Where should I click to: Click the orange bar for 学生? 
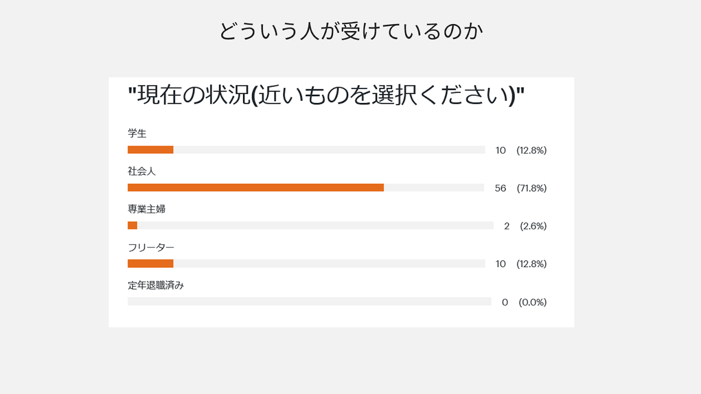tap(150, 150)
